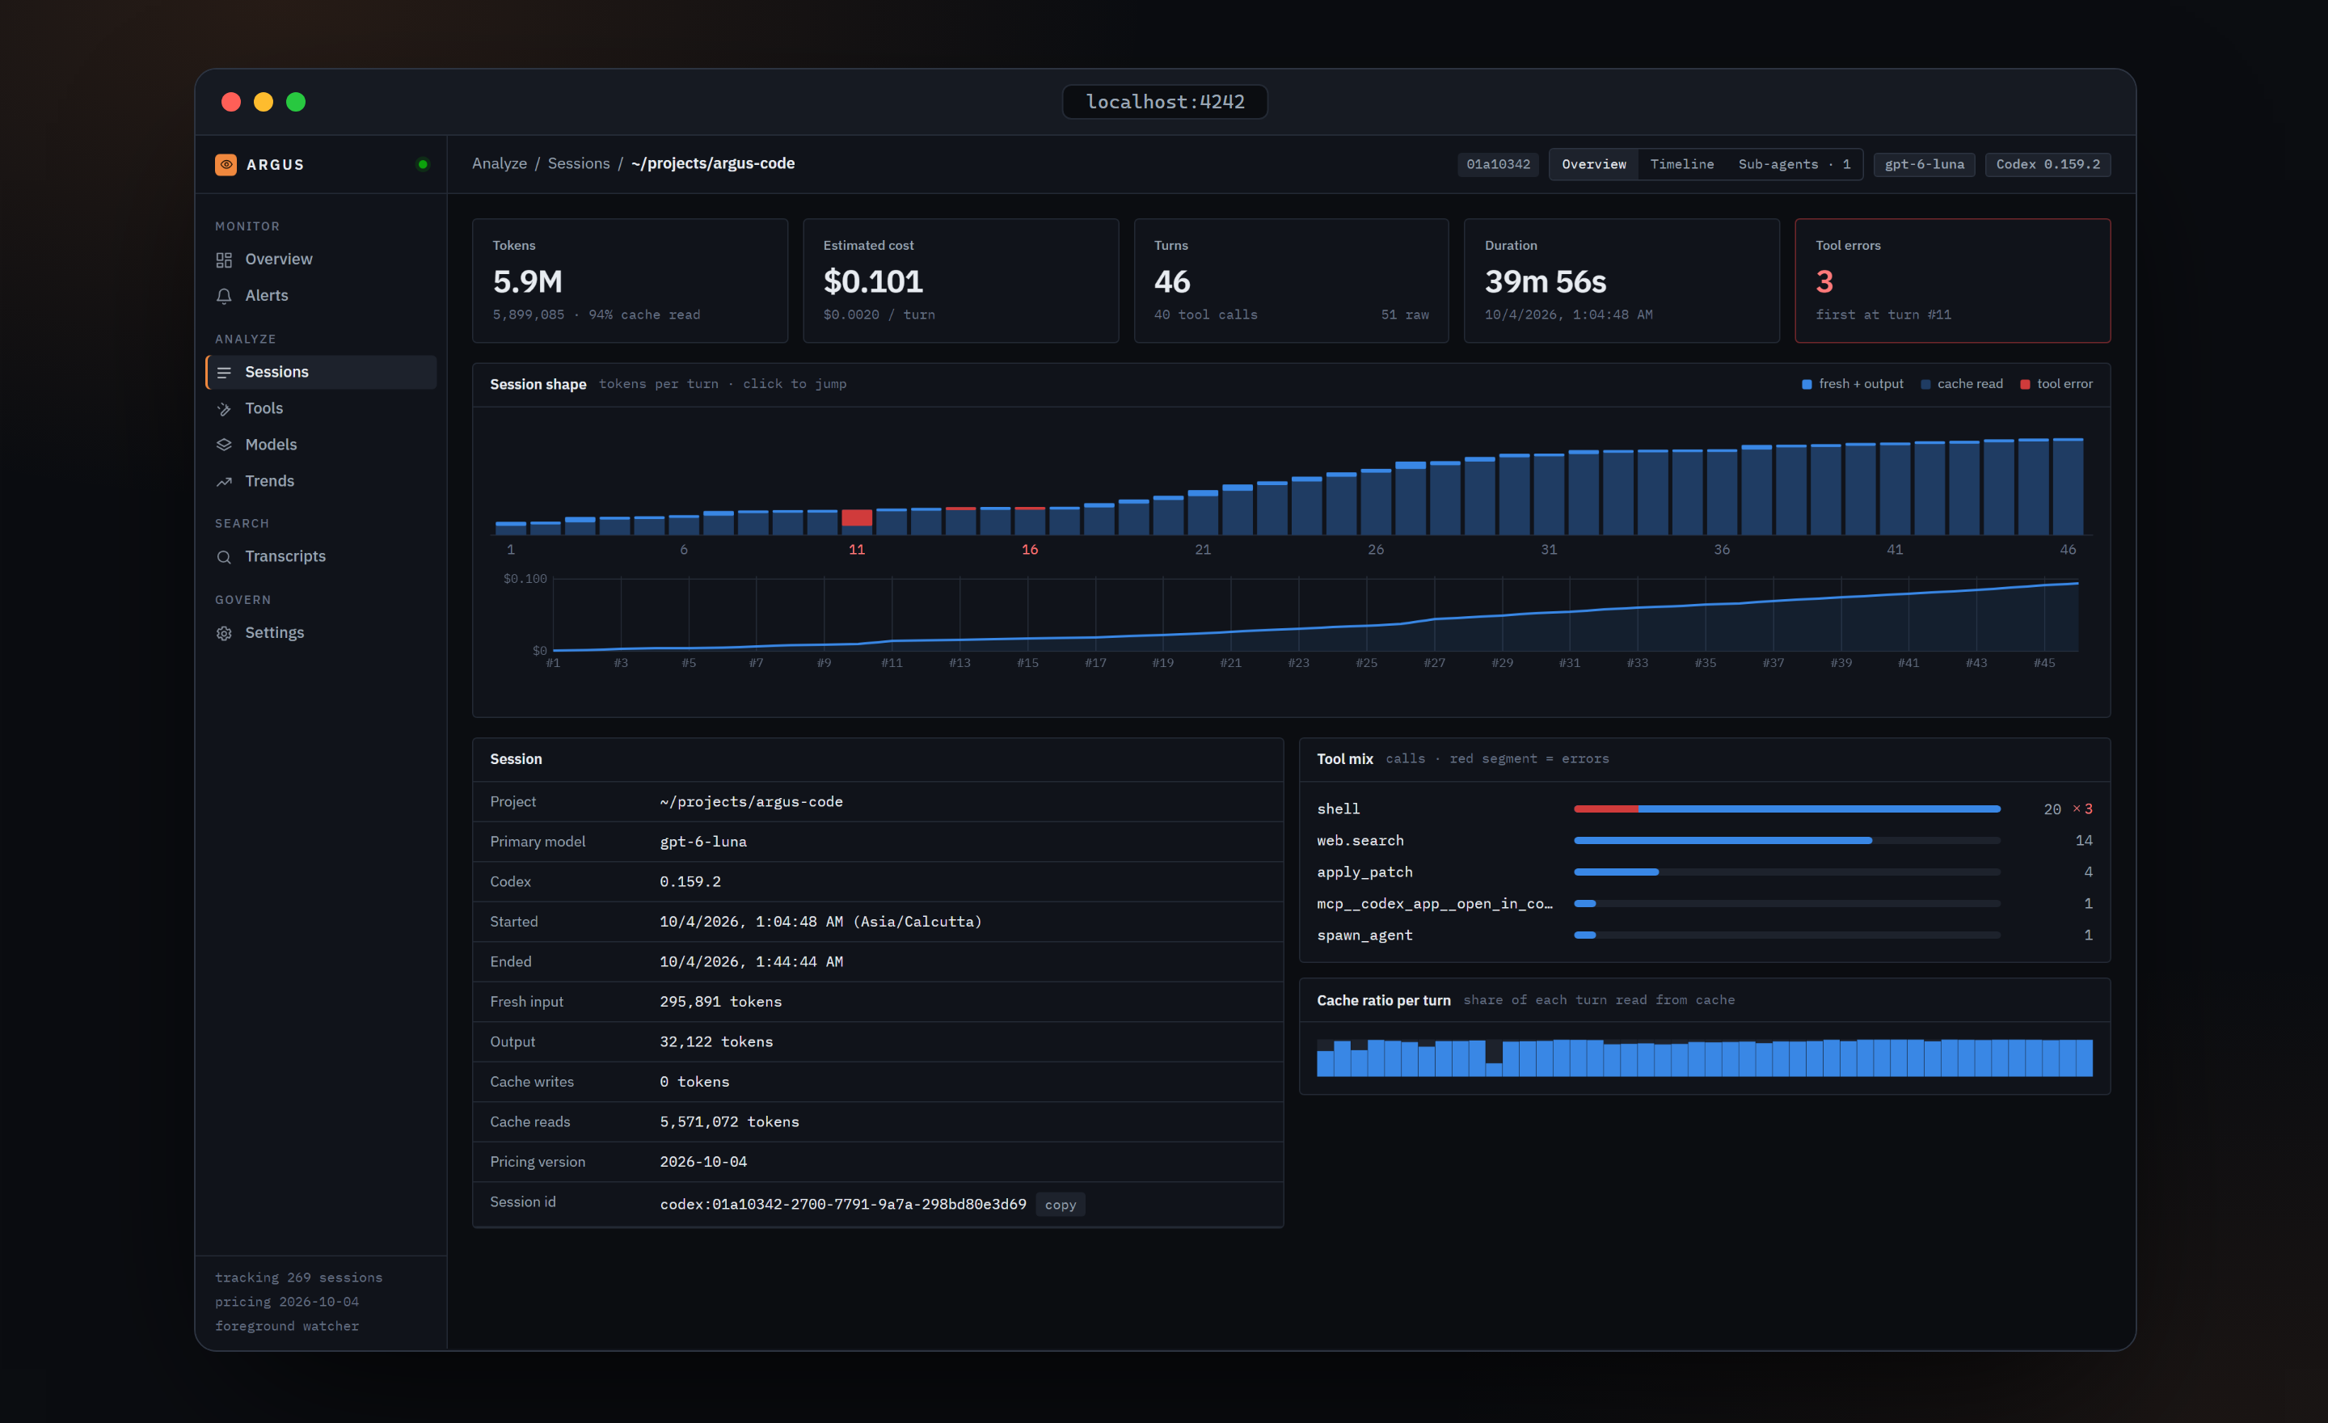Open the Sub-agents · 1 tab
Viewport: 2328px width, 1423px height.
coord(1794,164)
